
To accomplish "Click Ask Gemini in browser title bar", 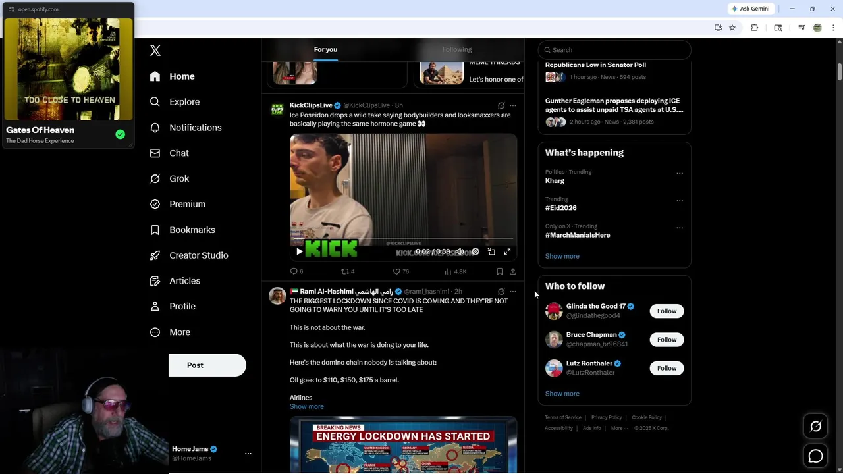I will (750, 9).
